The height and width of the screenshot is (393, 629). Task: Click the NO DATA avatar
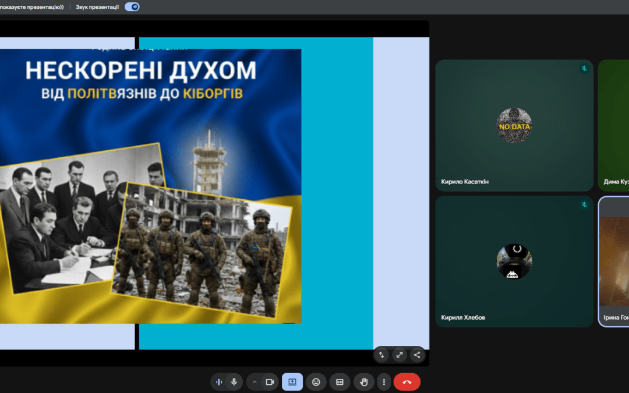(x=514, y=126)
